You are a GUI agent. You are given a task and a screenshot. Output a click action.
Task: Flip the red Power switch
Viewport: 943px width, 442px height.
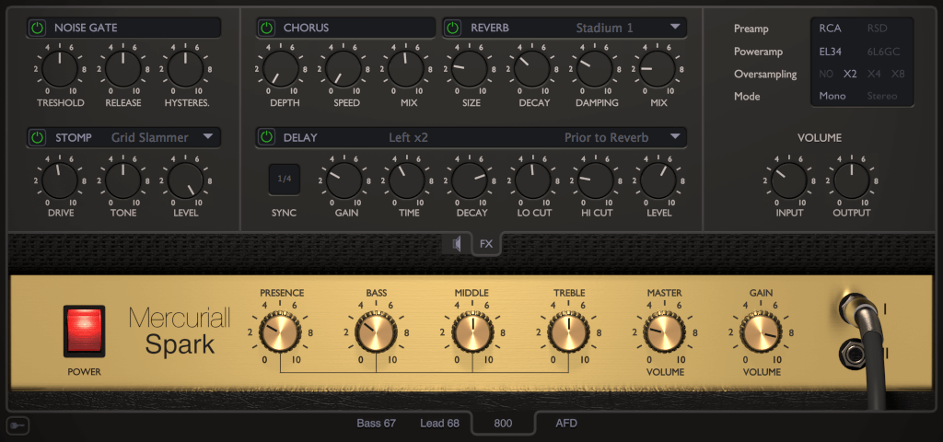point(84,331)
